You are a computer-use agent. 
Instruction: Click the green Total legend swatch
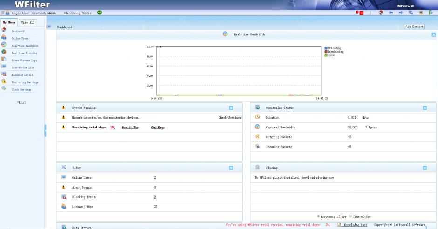point(326,55)
